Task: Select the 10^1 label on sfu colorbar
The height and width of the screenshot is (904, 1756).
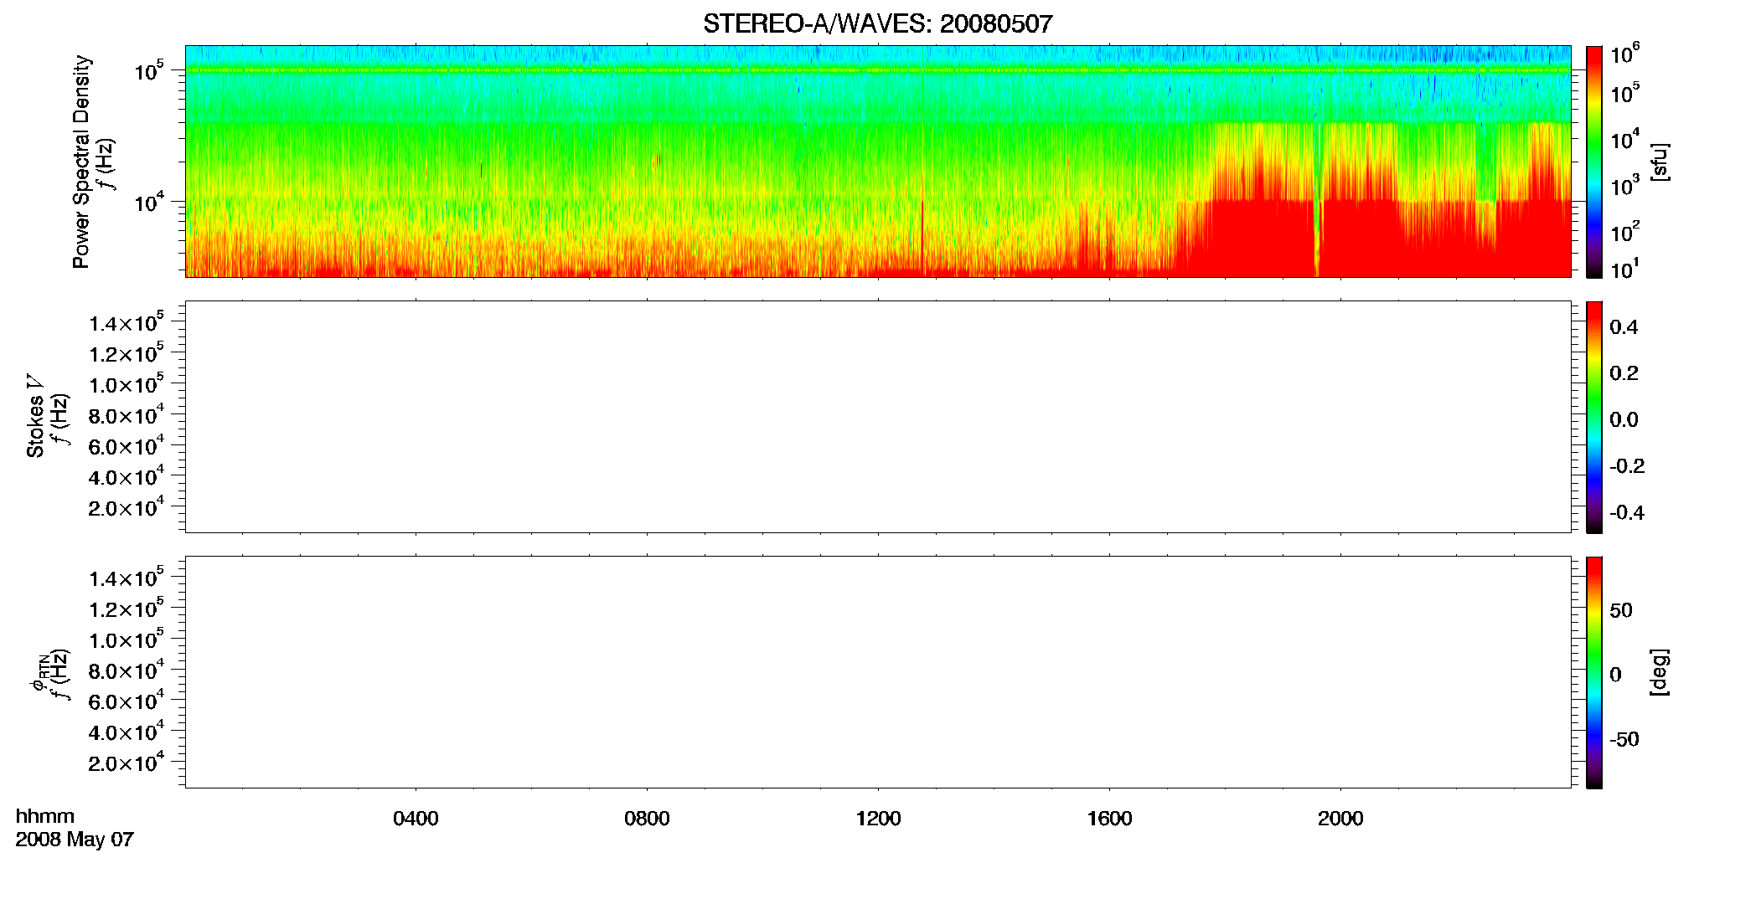Action: [1624, 269]
